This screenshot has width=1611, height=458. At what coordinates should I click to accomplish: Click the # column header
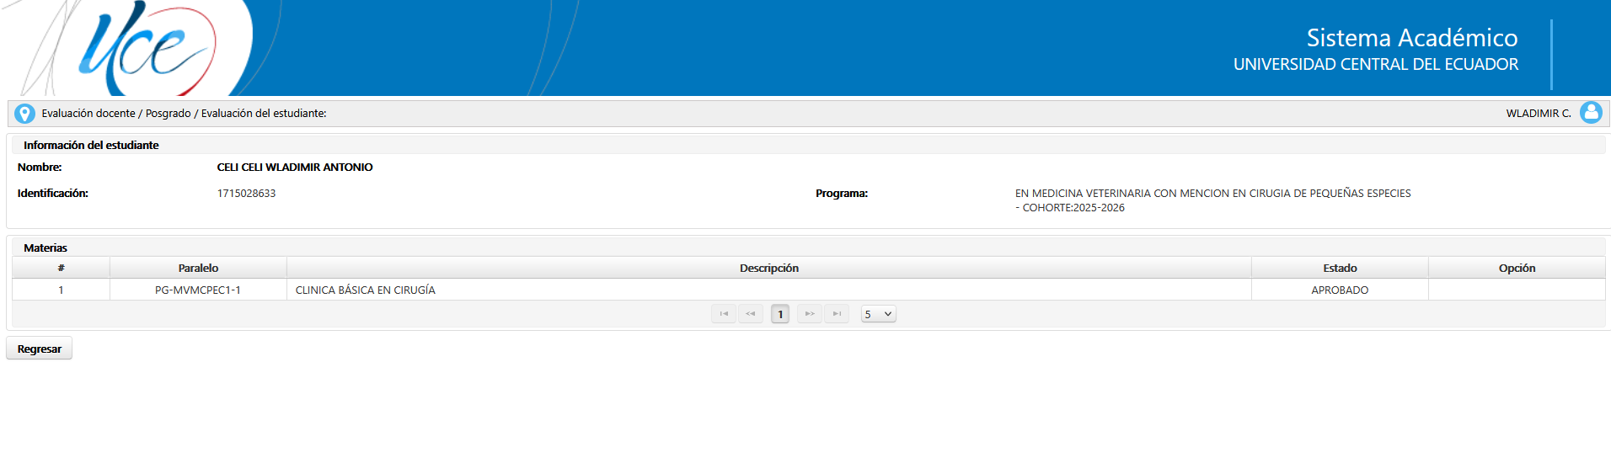[61, 268]
